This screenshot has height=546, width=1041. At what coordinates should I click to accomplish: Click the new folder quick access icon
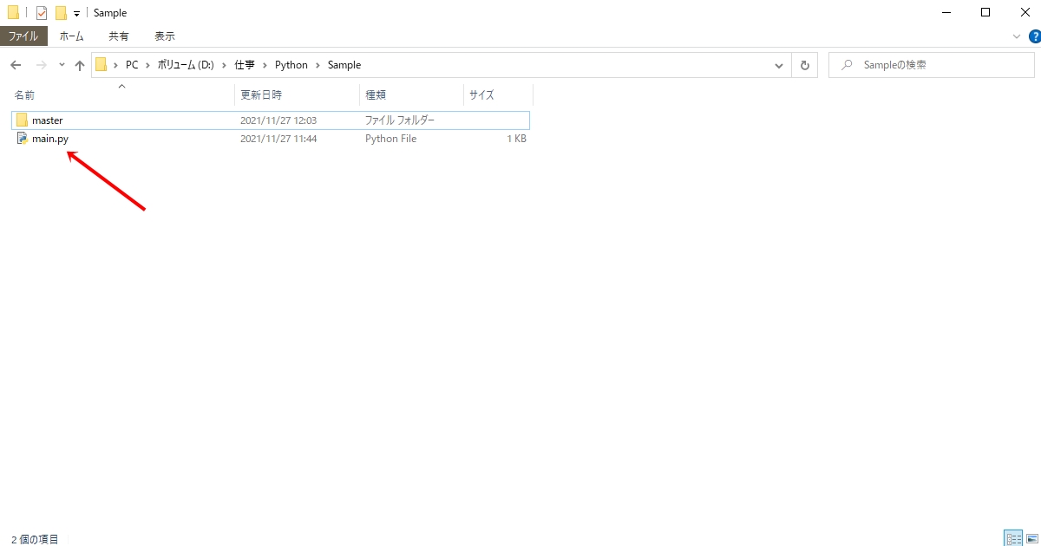[x=61, y=13]
